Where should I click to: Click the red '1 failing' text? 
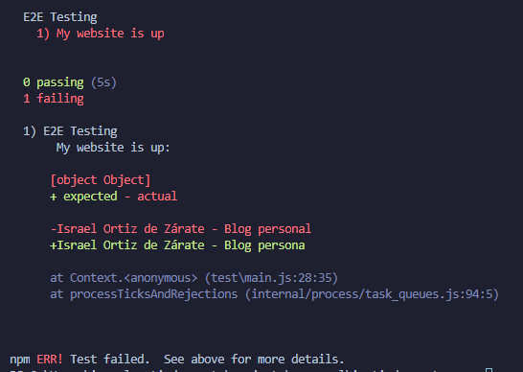(x=54, y=99)
